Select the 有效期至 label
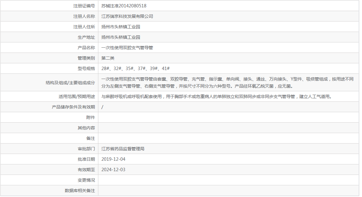Image resolution: width=362 pixels, height=197 pixels. 86,170
